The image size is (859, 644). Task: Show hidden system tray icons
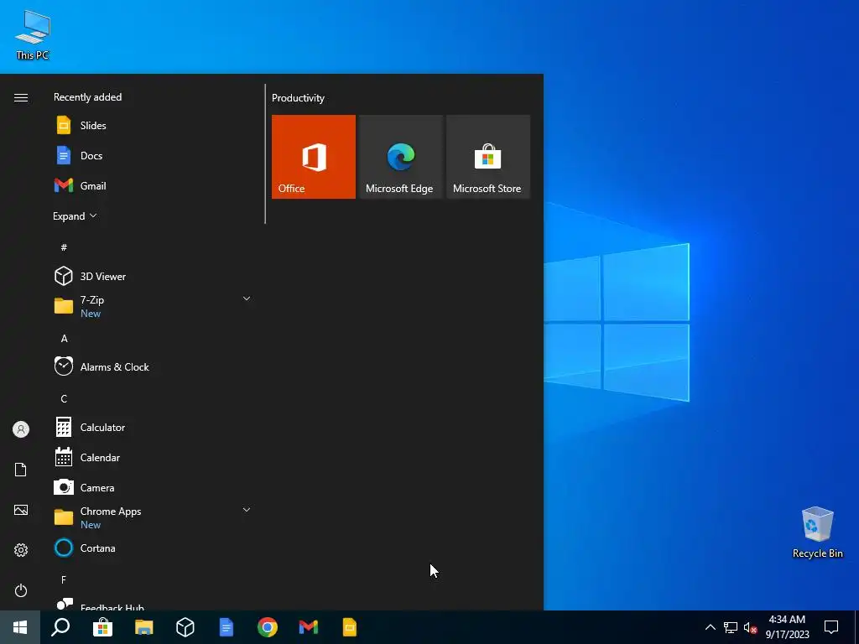tap(710, 627)
